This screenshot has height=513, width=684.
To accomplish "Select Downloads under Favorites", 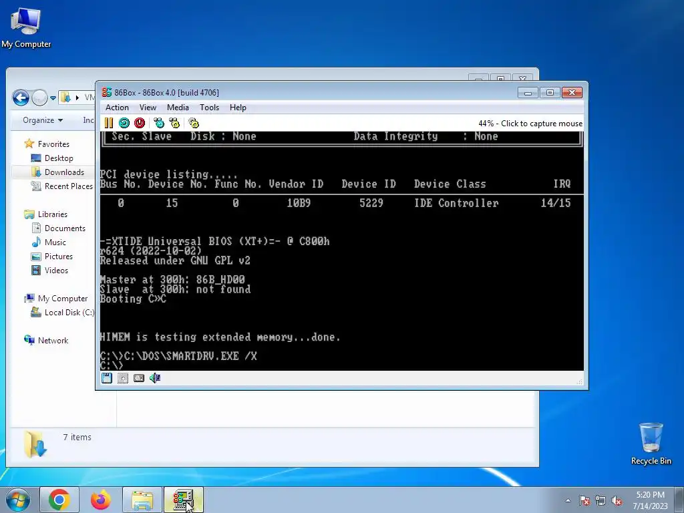I will point(64,172).
